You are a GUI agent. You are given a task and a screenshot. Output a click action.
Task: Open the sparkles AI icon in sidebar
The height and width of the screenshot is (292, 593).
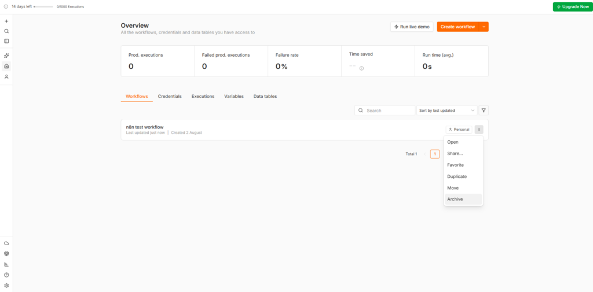[x=6, y=56]
